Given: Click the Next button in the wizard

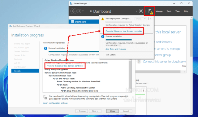Looking at the screenshot, I should [x=95, y=111].
